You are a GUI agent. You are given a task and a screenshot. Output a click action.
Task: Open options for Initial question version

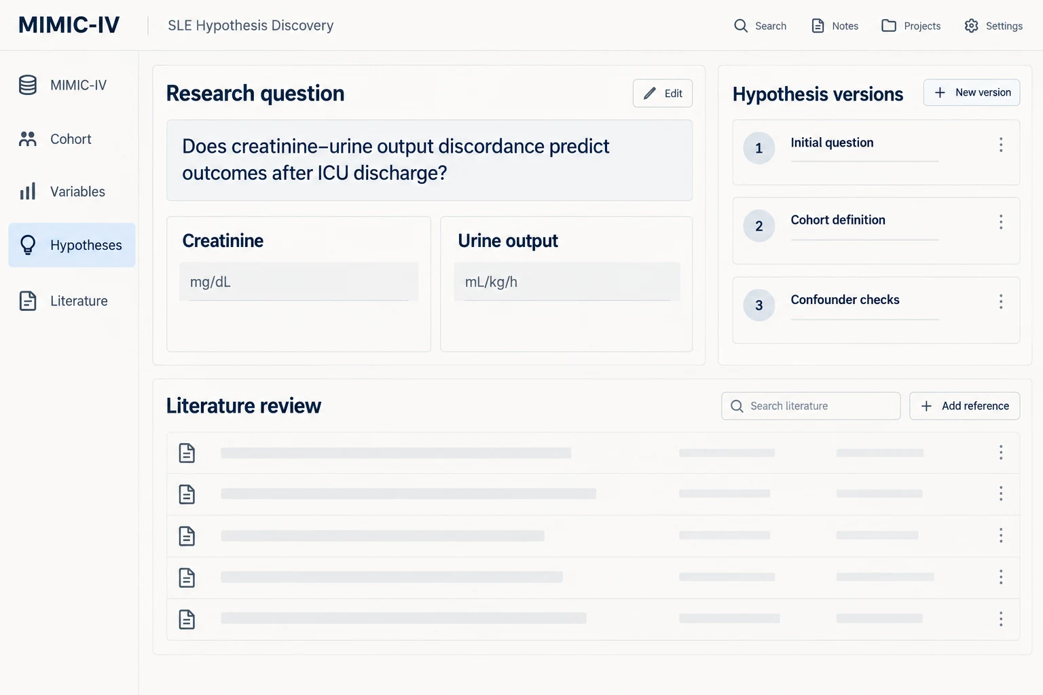coord(1001,145)
